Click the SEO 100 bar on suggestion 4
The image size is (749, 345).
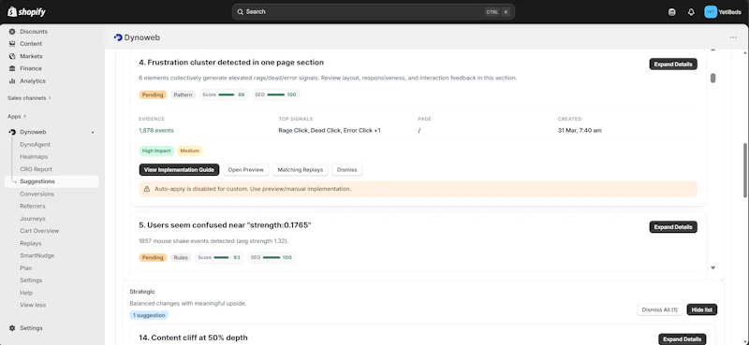pos(275,95)
